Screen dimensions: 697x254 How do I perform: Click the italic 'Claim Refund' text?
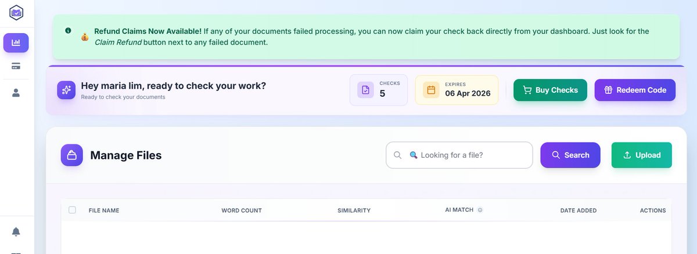118,42
